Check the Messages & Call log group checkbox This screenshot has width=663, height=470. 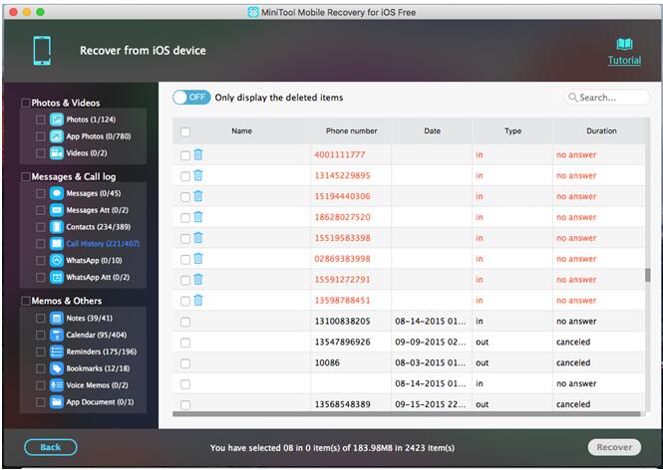pos(26,176)
